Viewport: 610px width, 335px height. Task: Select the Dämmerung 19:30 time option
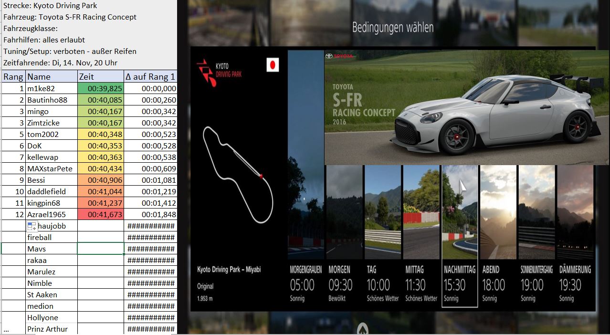pyautogui.click(x=575, y=236)
